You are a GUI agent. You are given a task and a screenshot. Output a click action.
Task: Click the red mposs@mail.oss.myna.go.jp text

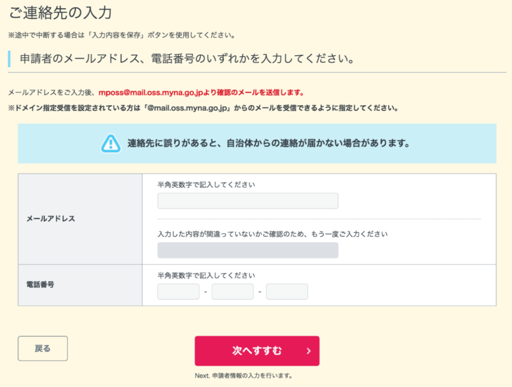pos(151,93)
